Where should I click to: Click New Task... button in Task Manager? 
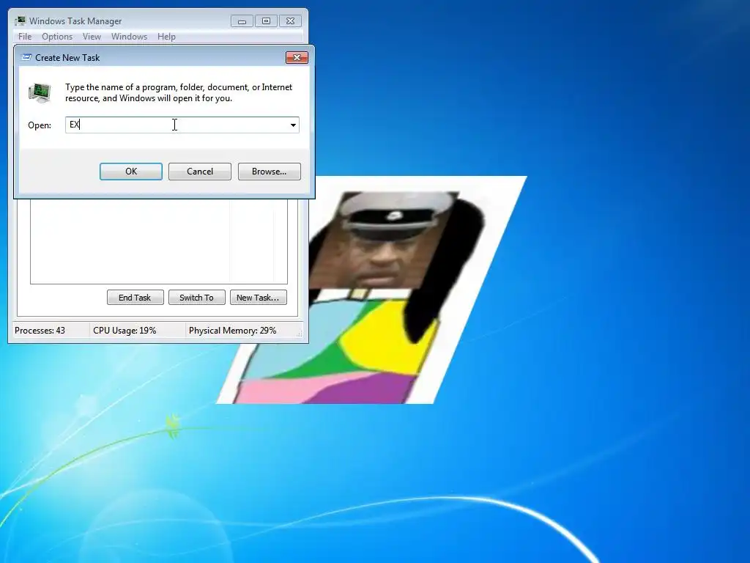tap(258, 298)
